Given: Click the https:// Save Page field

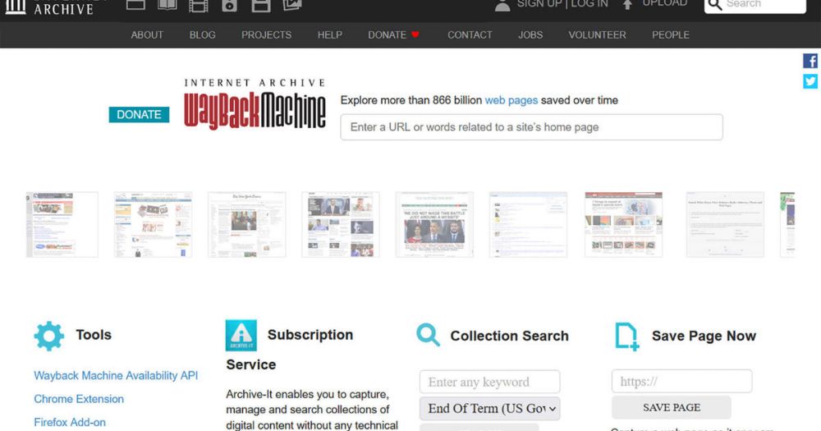Looking at the screenshot, I should [681, 381].
